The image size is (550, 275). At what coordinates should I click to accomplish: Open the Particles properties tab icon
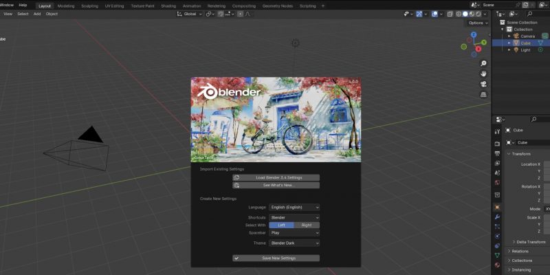tap(497, 226)
